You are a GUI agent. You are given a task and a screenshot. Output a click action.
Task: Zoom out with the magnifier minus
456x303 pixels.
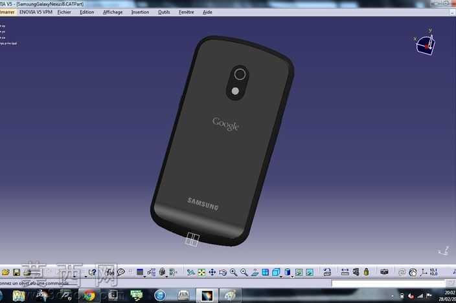click(x=244, y=272)
